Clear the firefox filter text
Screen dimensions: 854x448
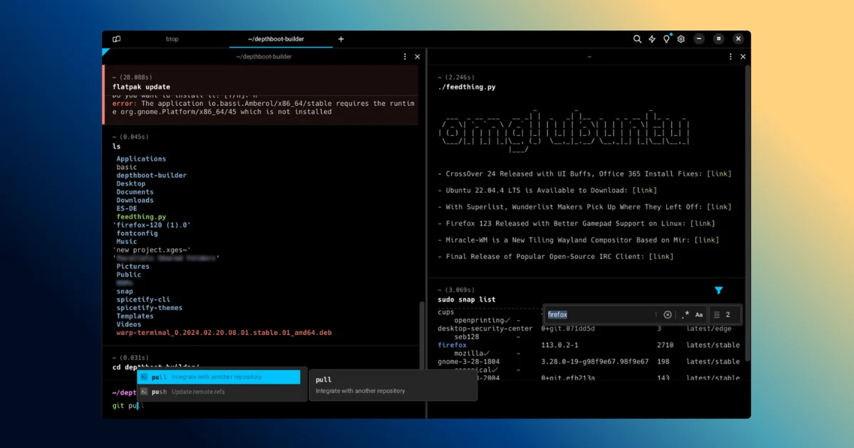pyautogui.click(x=668, y=314)
